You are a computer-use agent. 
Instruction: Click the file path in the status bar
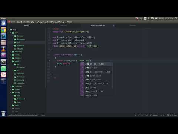pos(23,115)
